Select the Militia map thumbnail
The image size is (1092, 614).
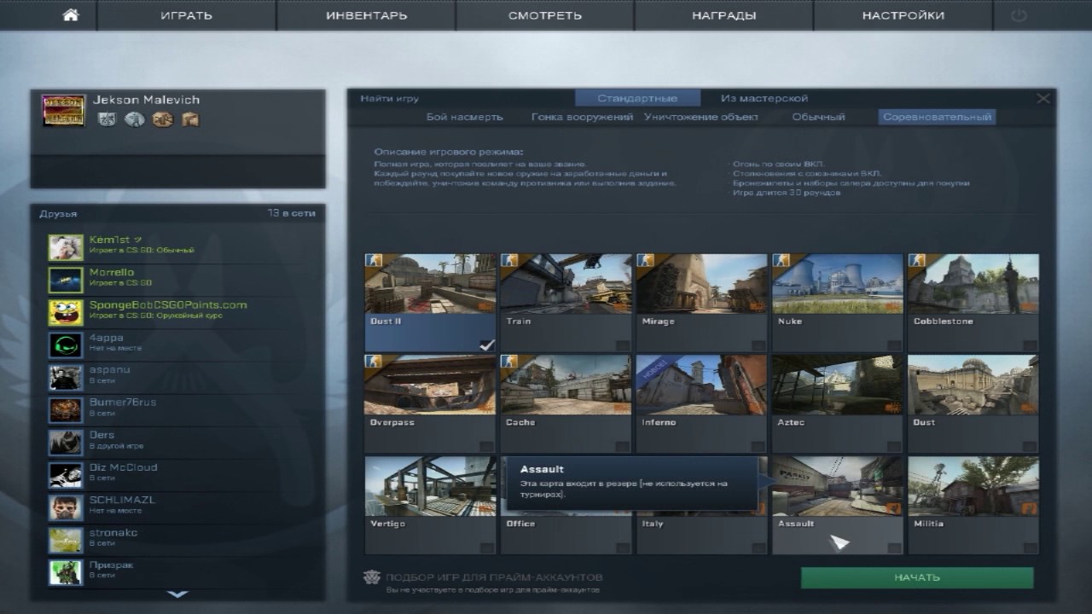[x=973, y=486]
